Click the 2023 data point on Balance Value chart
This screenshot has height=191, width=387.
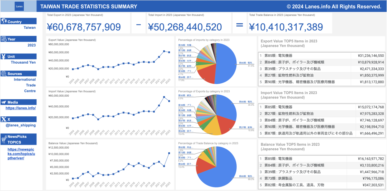pyautogui.click(x=169, y=153)
